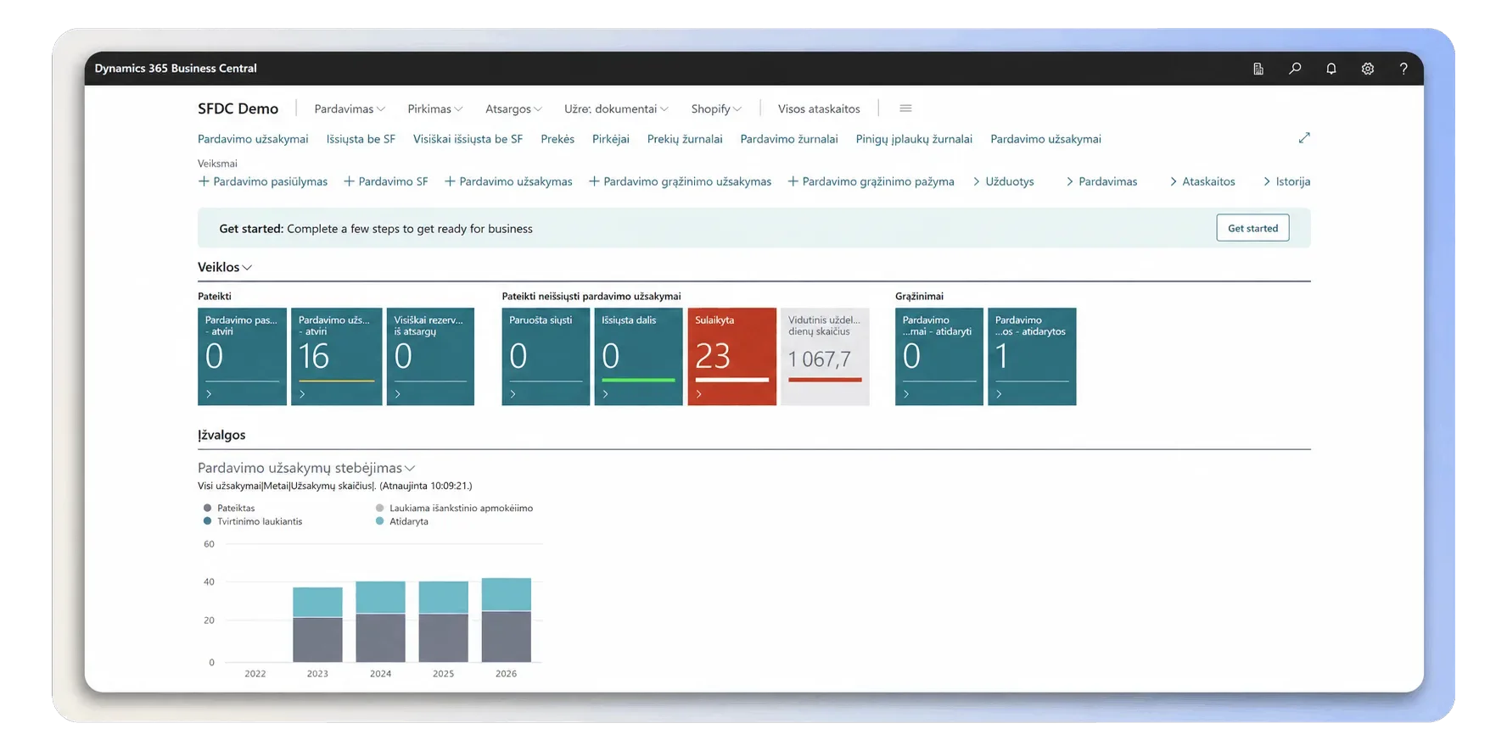Create new Pardavimo pasiūlymas

tap(263, 181)
